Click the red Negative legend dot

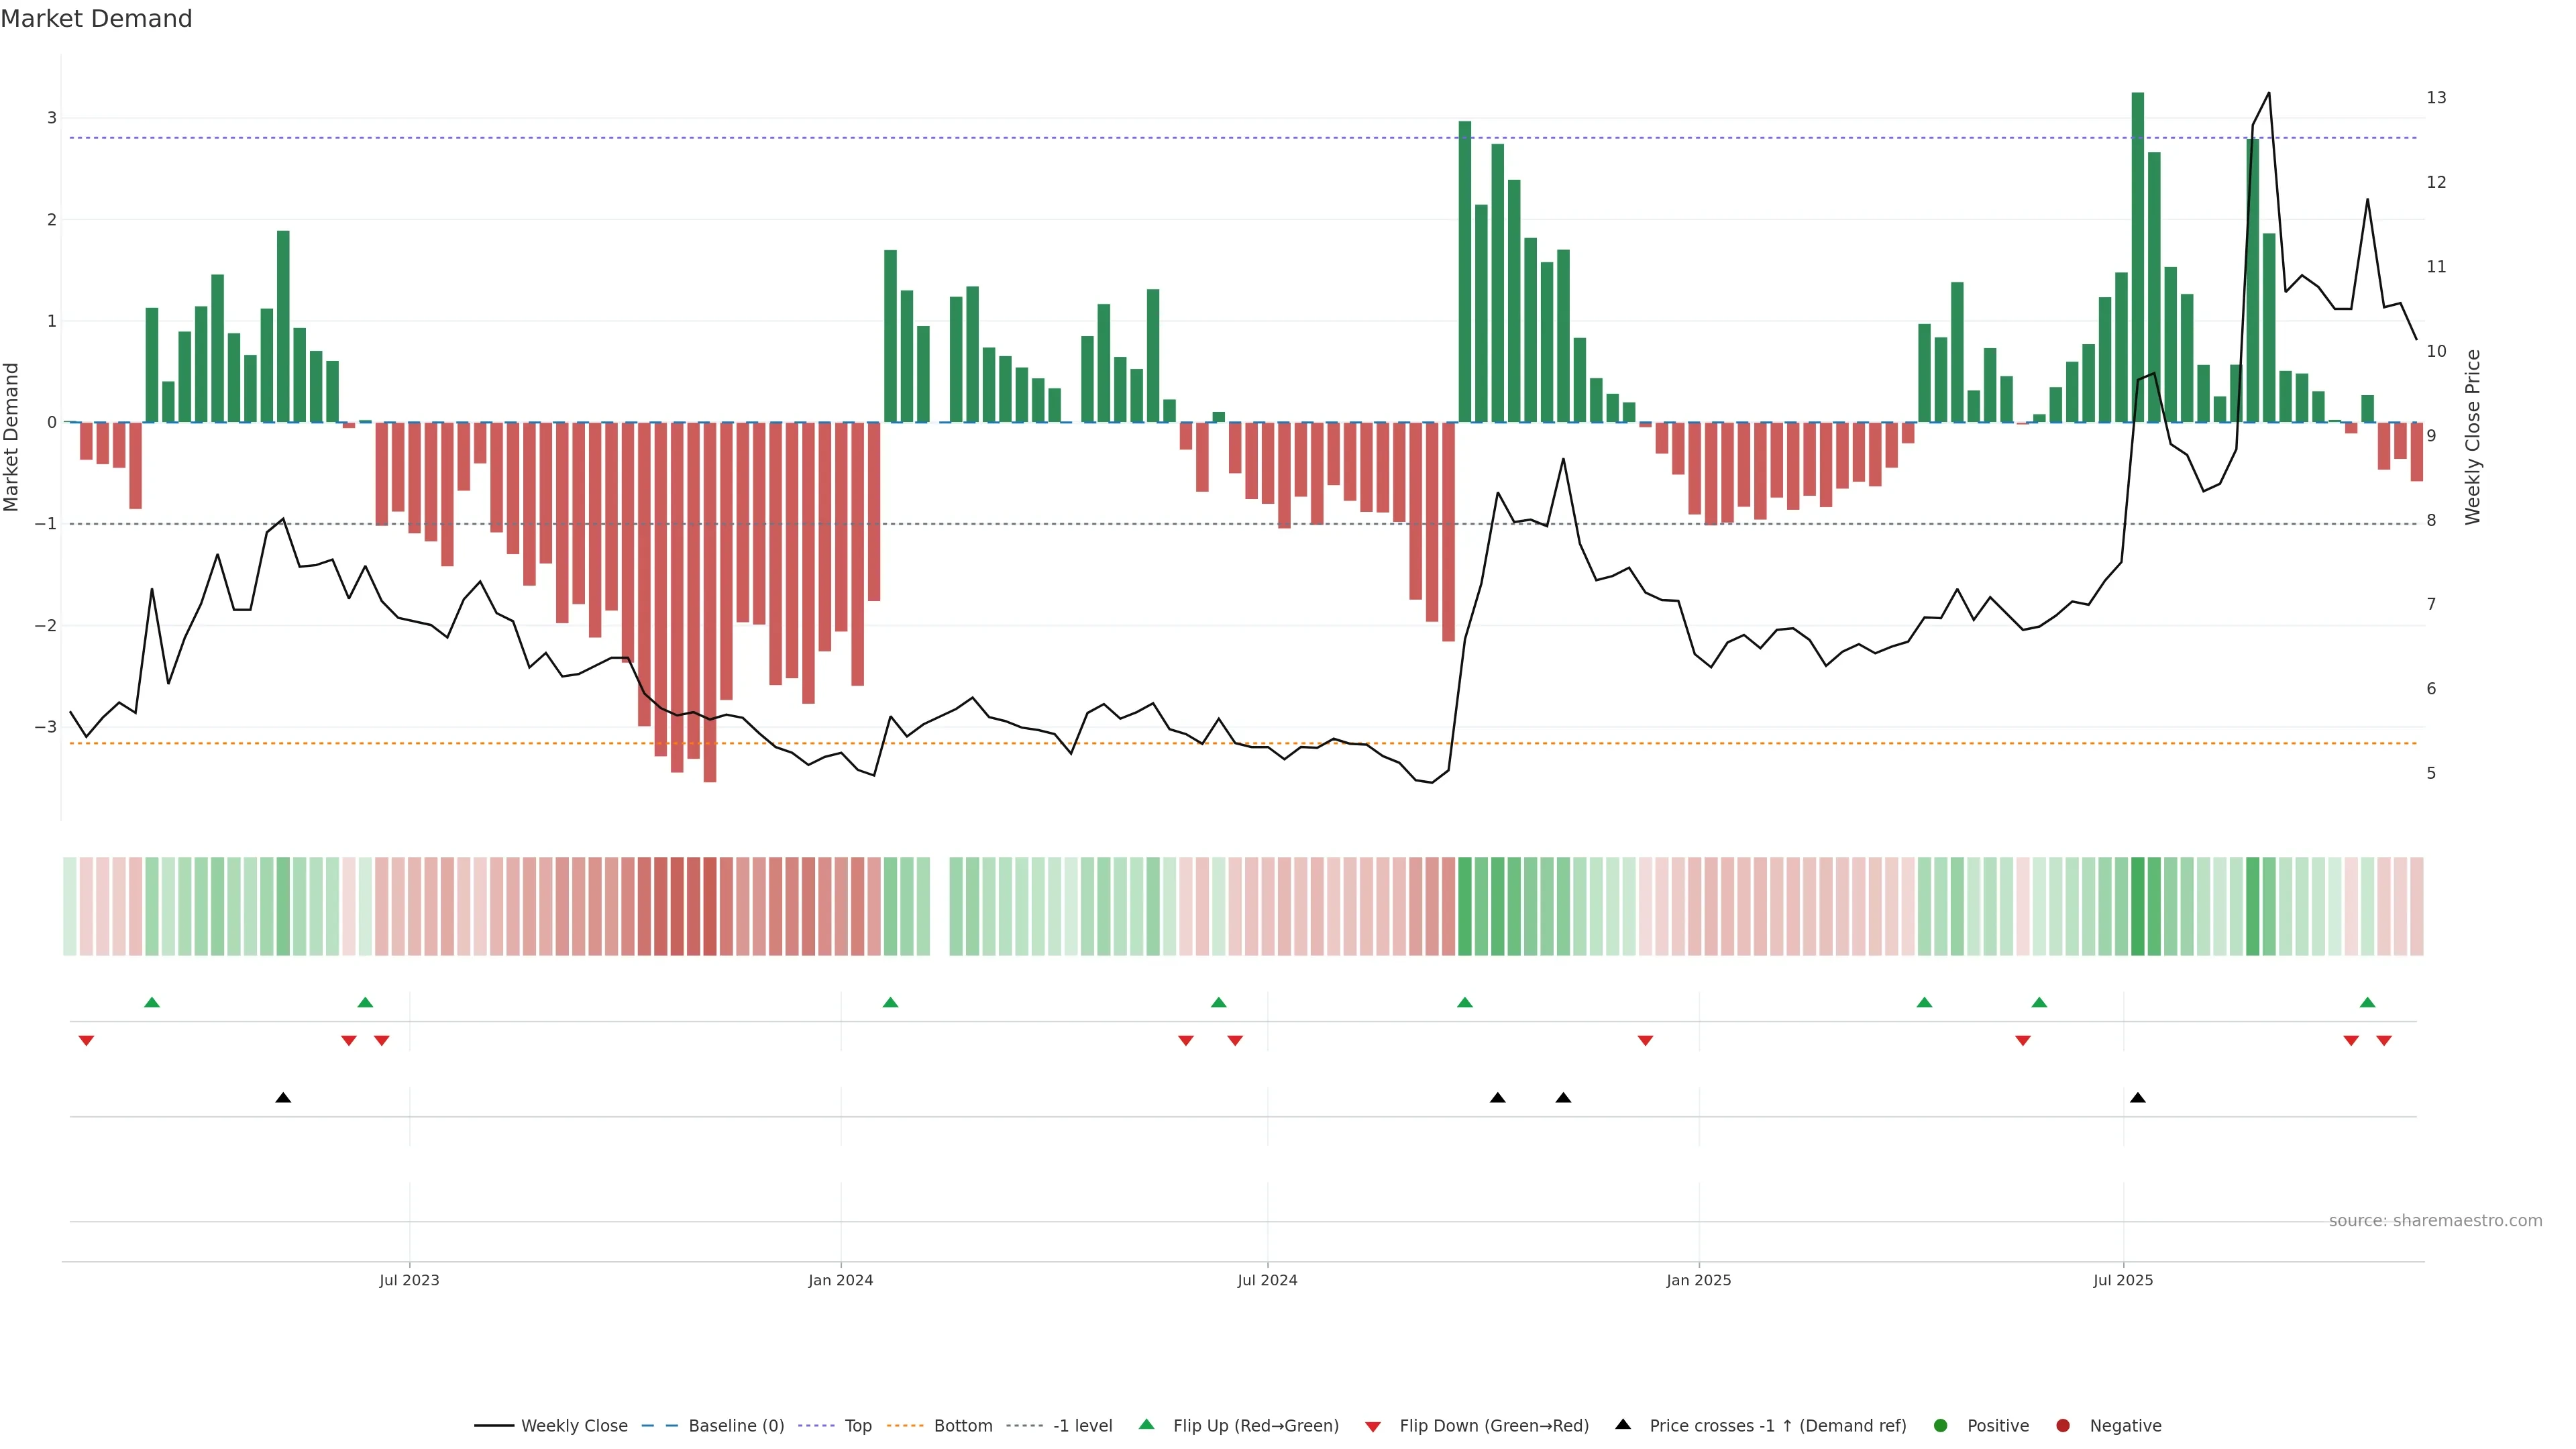(x=2063, y=1426)
